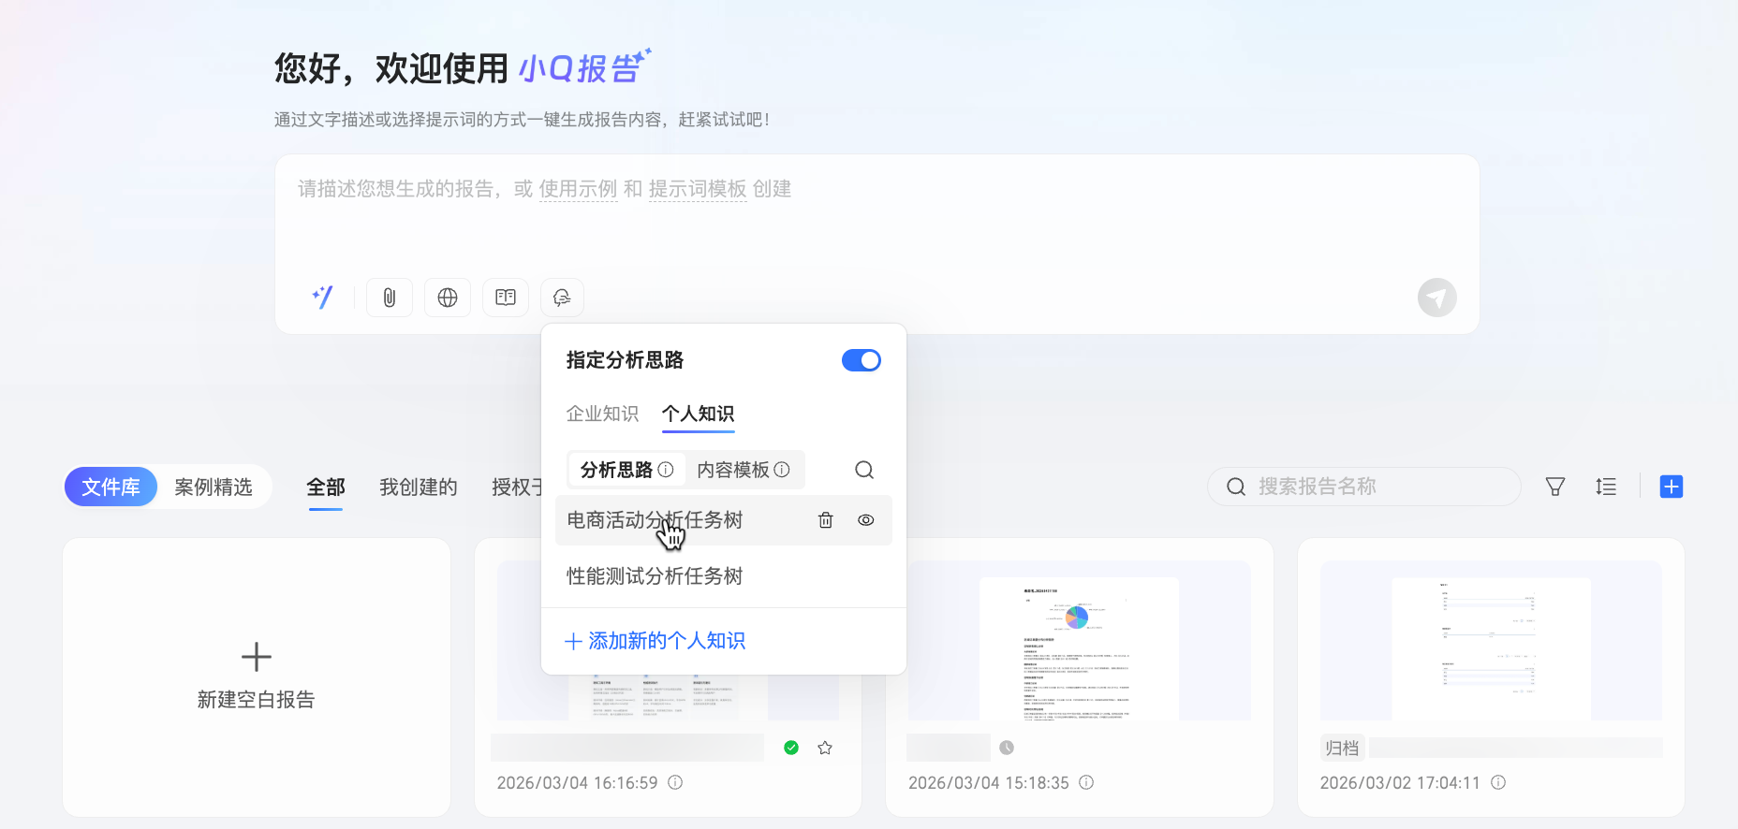Click green status check on 16:16:59 report

click(791, 748)
